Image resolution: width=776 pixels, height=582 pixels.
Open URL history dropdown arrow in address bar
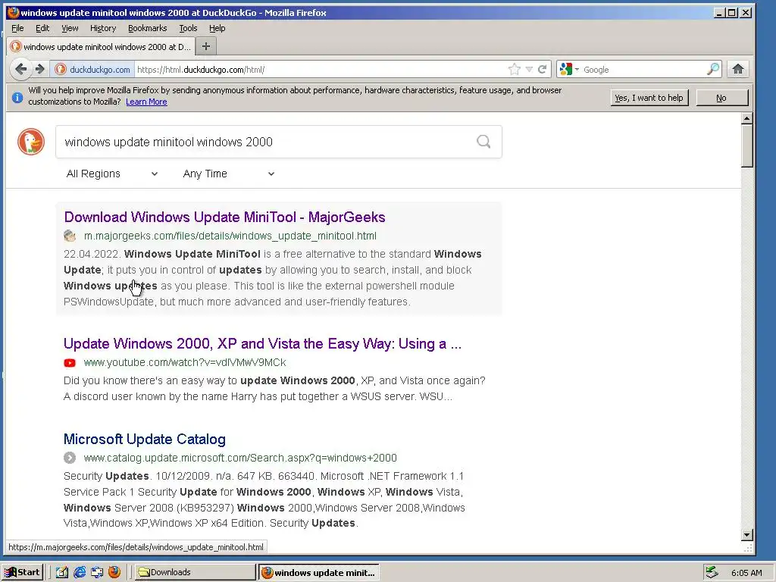pos(529,69)
